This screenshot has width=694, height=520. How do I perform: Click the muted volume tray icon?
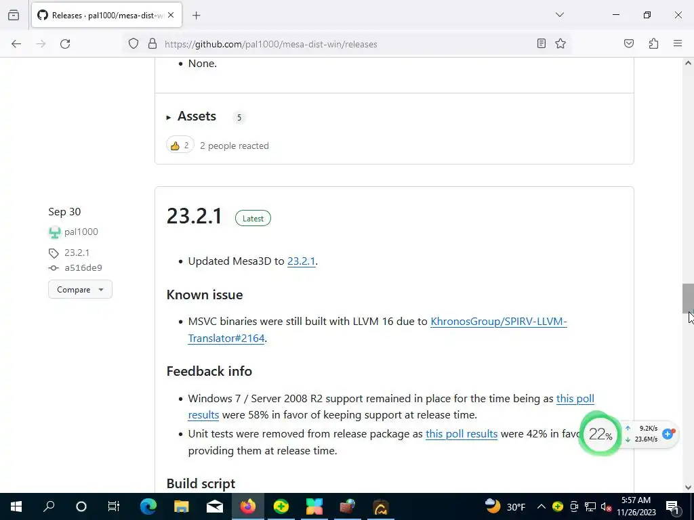click(607, 506)
